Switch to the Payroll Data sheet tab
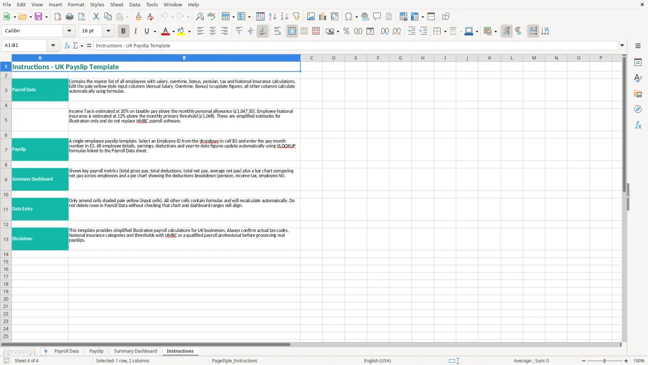The image size is (648, 365). click(66, 351)
